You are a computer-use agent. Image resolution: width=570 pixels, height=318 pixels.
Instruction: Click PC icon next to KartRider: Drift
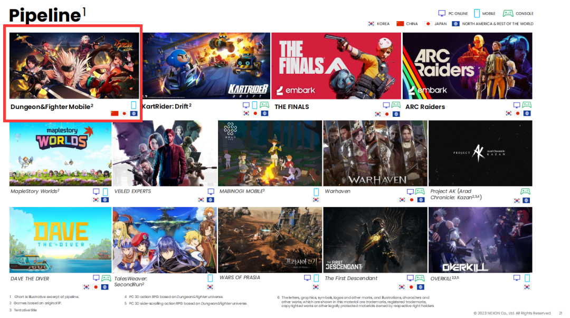point(246,105)
